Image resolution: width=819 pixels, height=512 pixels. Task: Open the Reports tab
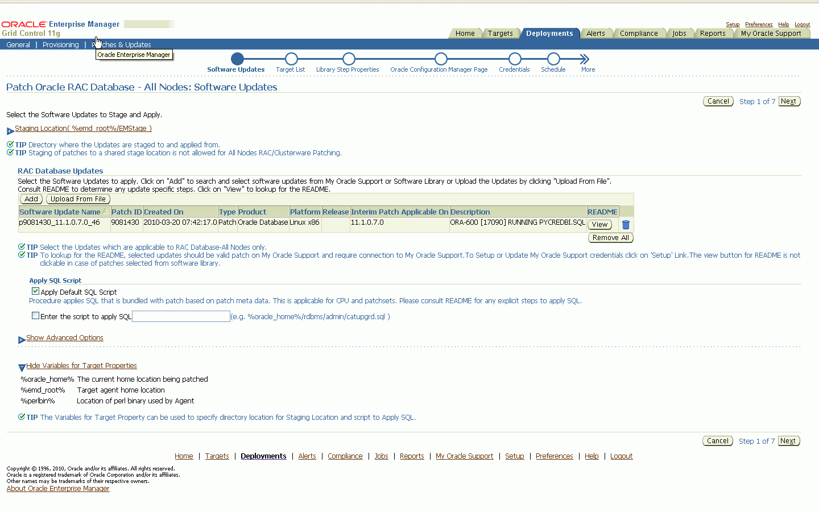pyautogui.click(x=713, y=34)
